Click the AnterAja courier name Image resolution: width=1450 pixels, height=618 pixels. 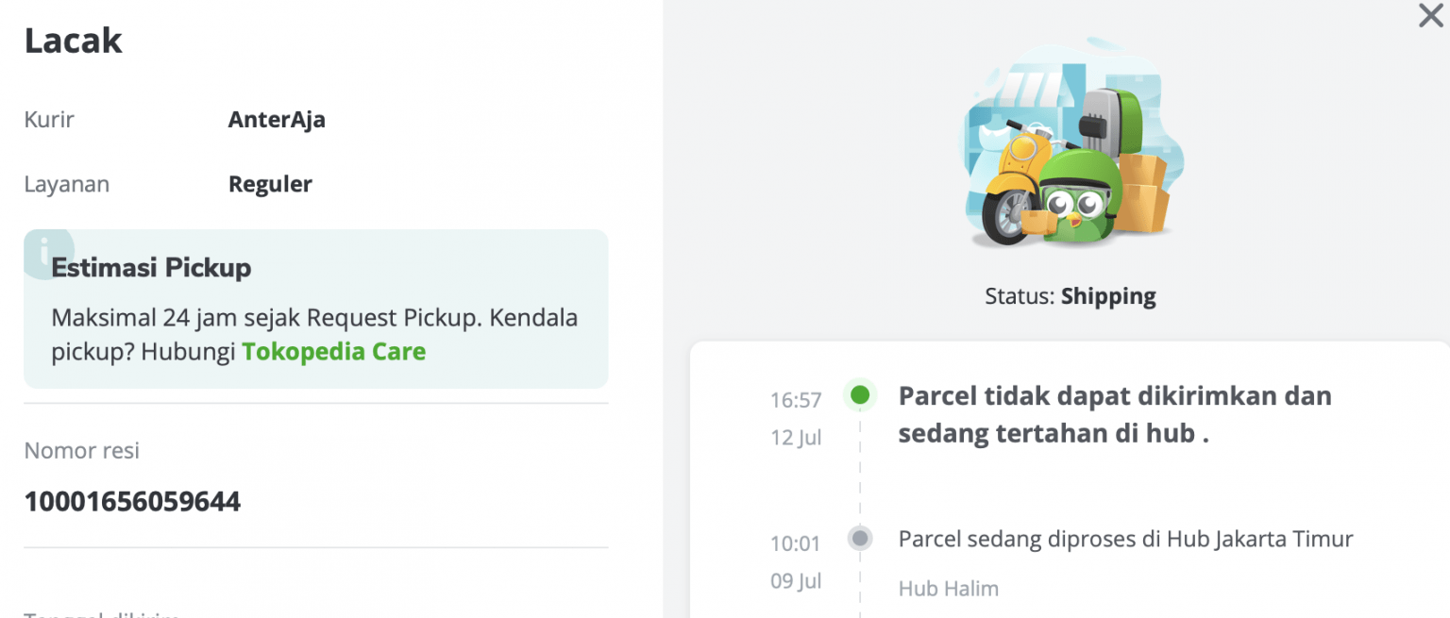[x=277, y=119]
